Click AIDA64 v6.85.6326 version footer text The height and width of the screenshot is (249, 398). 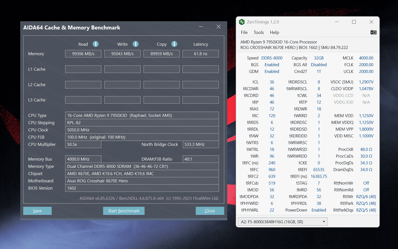click(149, 198)
